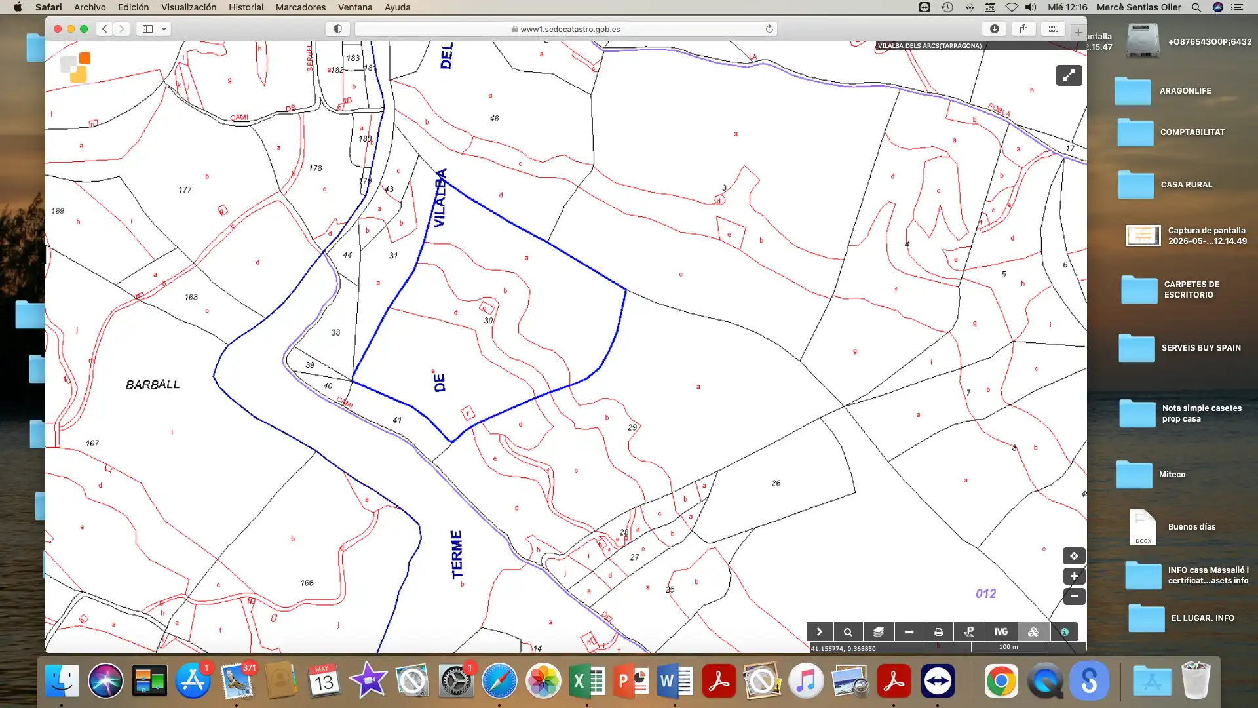This screenshot has width=1258, height=708.
Task: Open the Historial menu
Action: coord(246,7)
